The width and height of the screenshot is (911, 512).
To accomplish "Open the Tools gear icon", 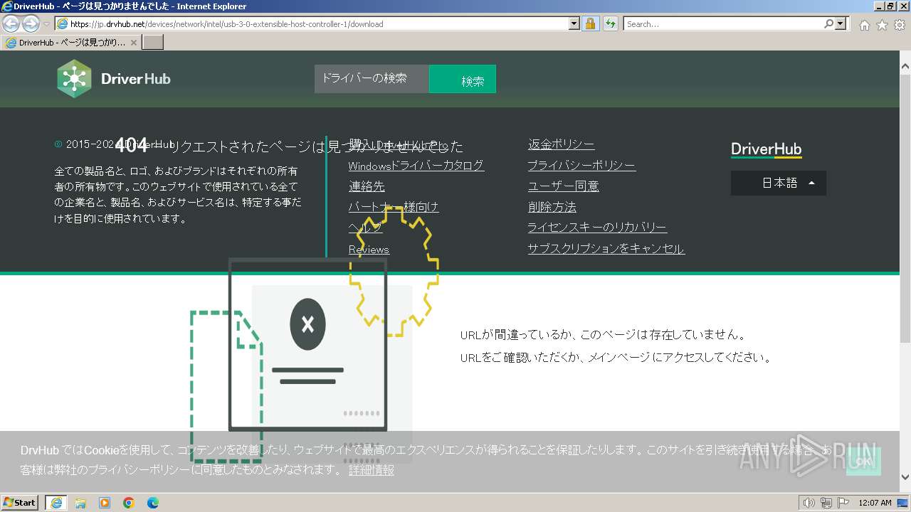I will (x=900, y=25).
